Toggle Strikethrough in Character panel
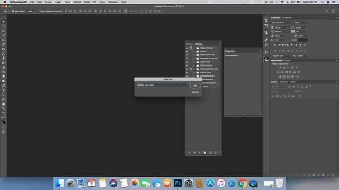339x190 pixels. 305,45
